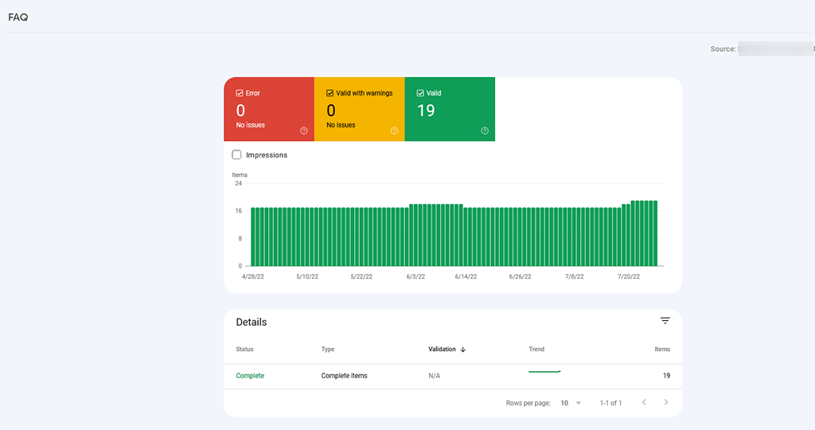Screen dimensions: 815x430
Task: Click the FAQ page title
Action: tap(18, 18)
